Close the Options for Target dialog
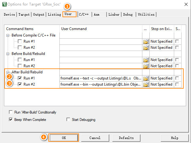 pos(185,4)
